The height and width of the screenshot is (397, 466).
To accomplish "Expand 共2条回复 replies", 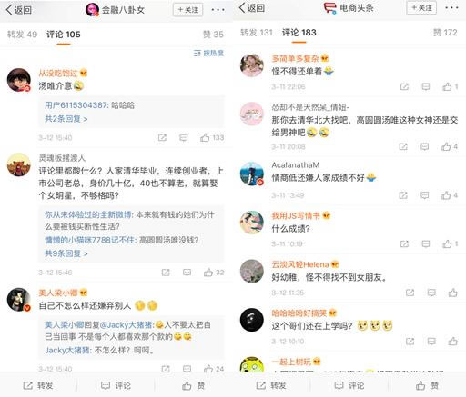I will tap(66, 119).
